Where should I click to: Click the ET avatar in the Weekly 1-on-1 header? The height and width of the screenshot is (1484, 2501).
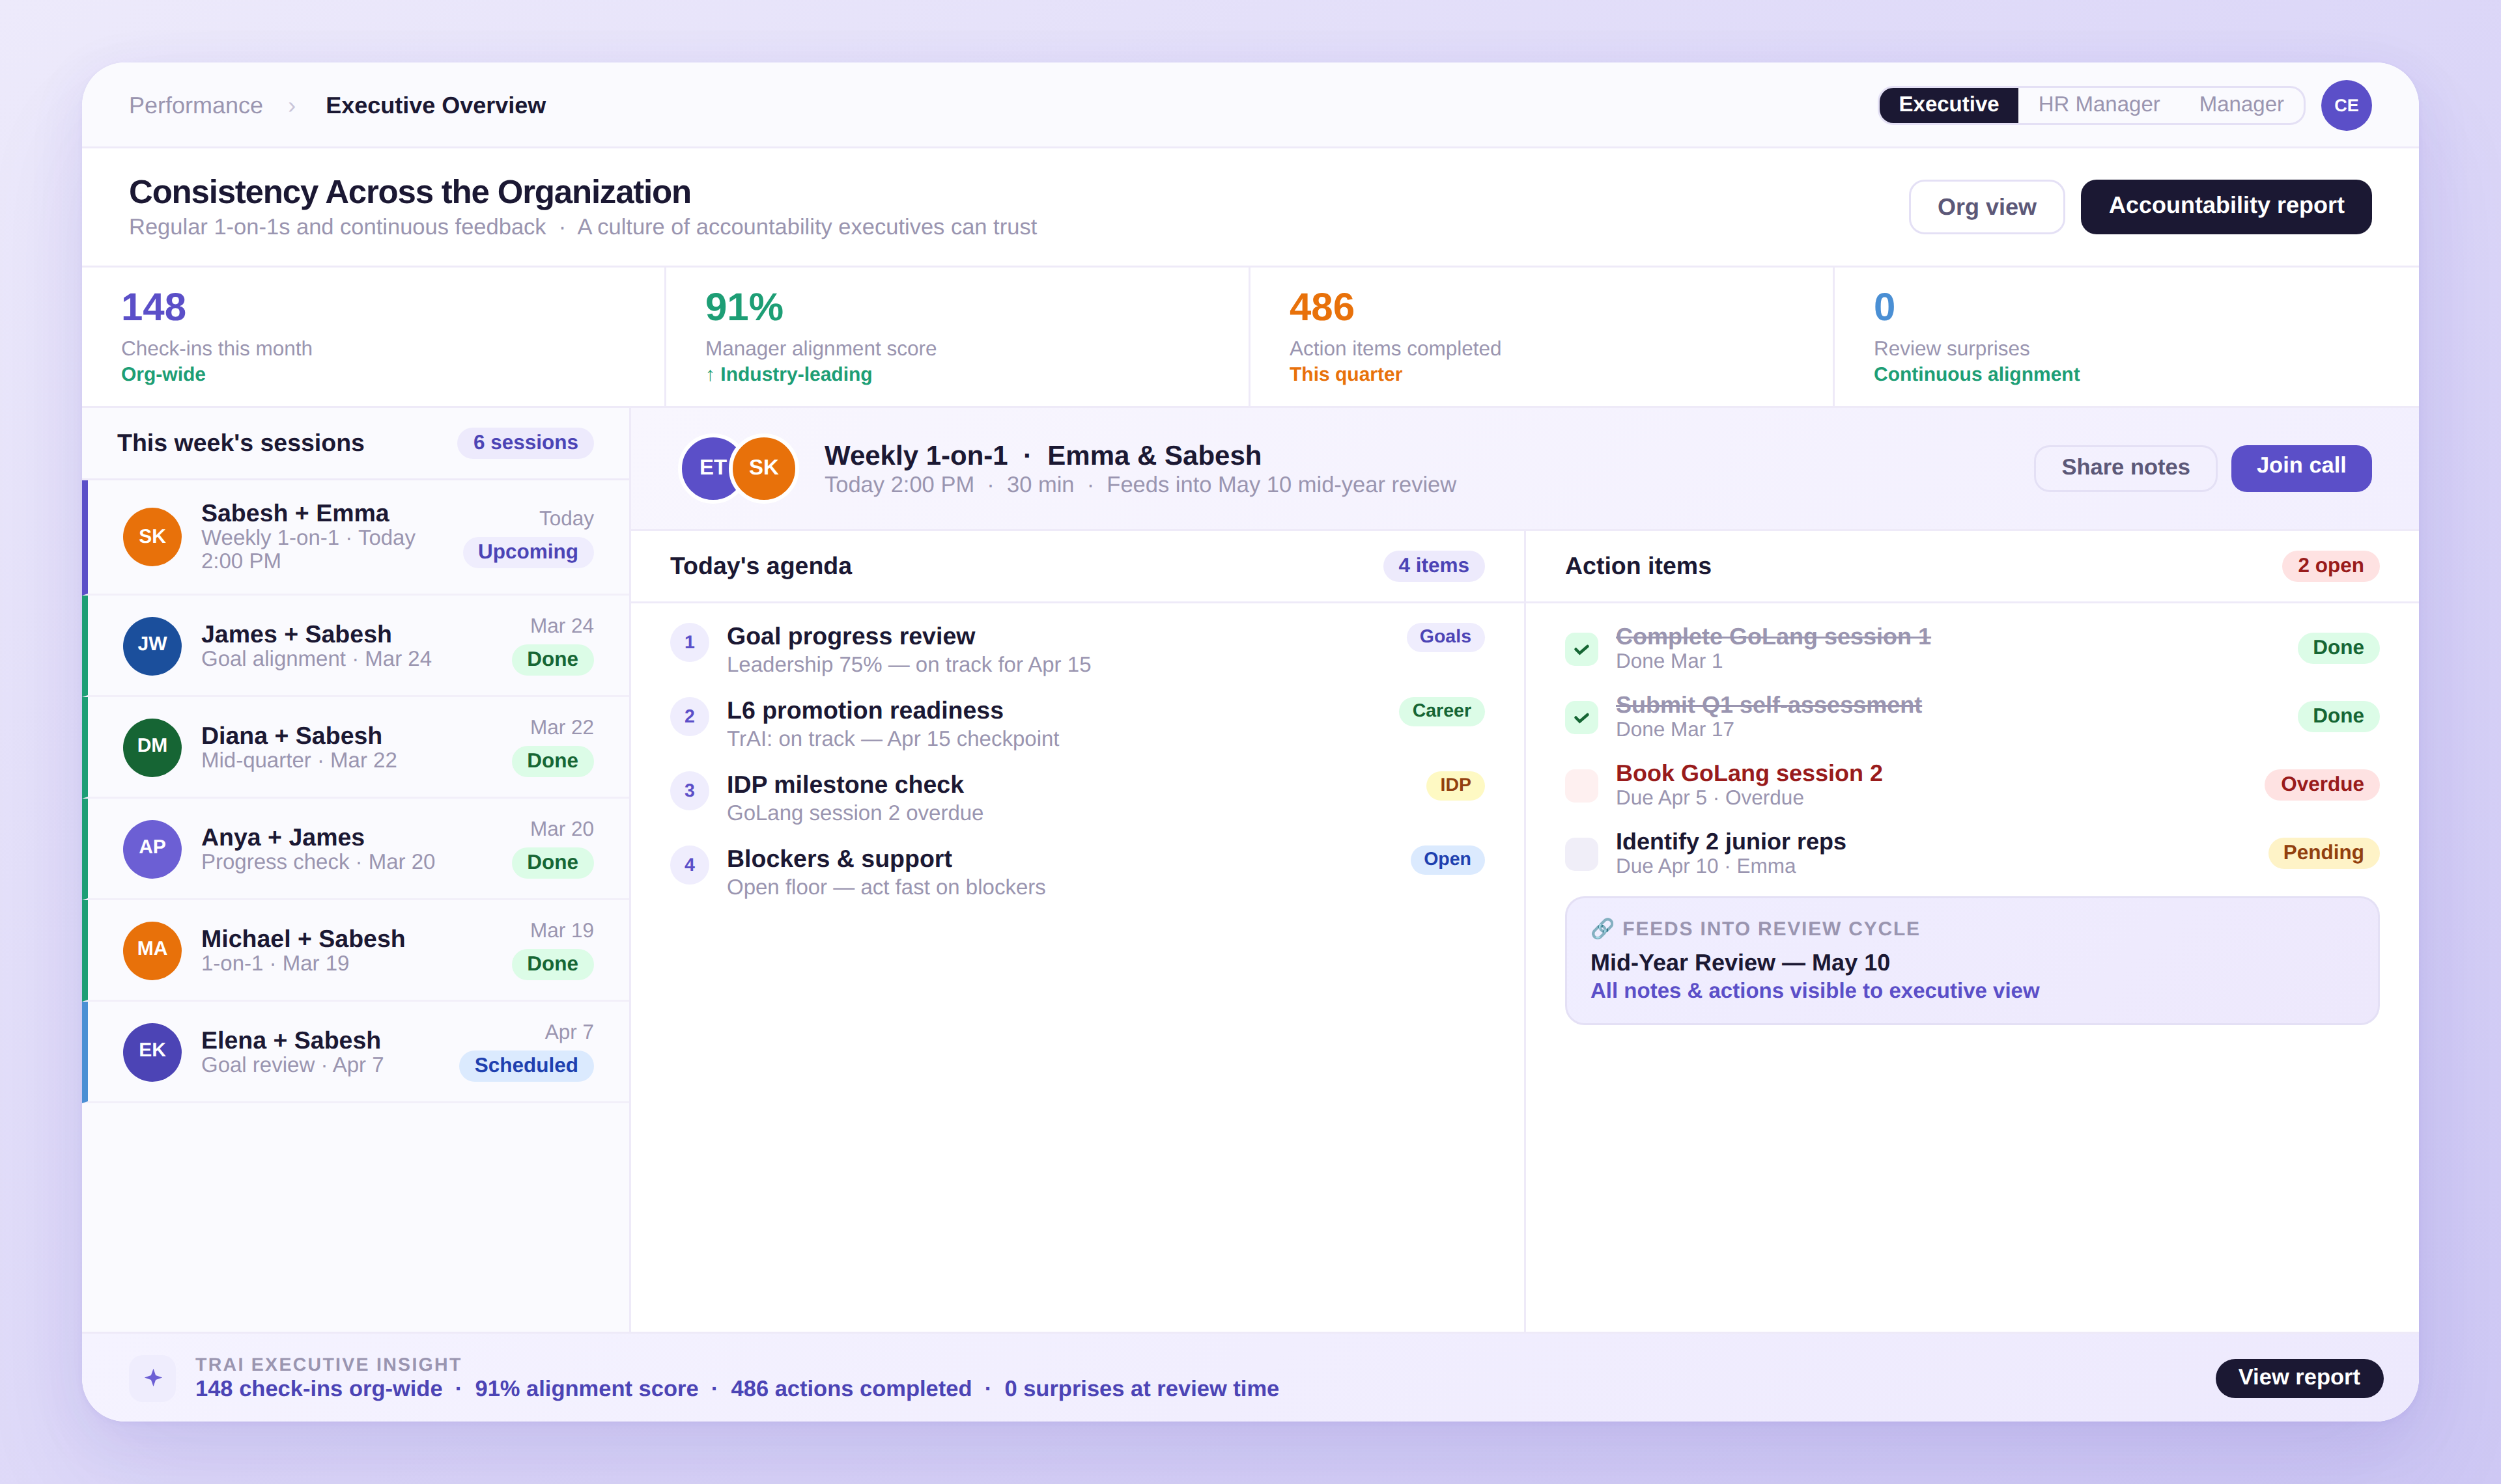click(711, 467)
